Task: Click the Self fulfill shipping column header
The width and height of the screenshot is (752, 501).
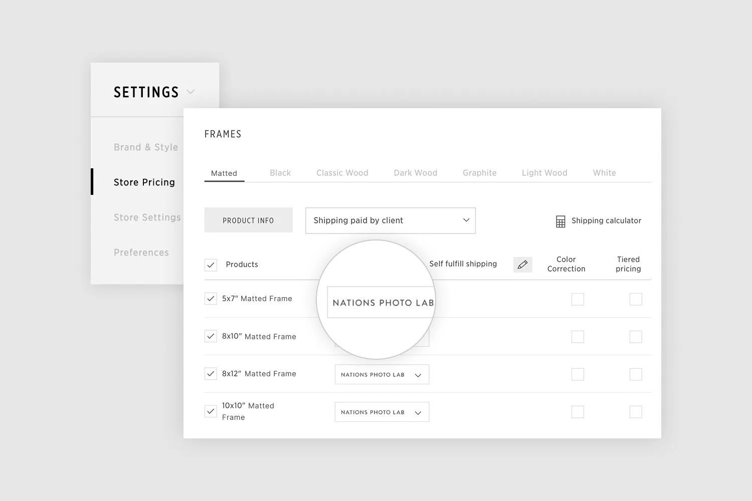Action: 463,264
